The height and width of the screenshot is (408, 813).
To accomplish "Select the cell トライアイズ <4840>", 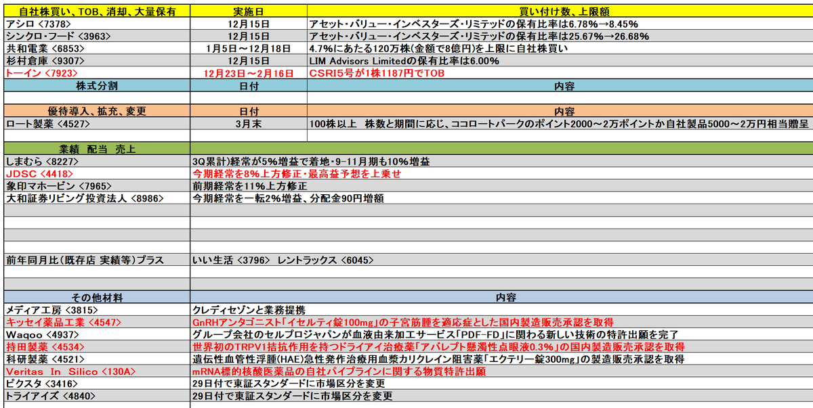I will click(x=97, y=395).
